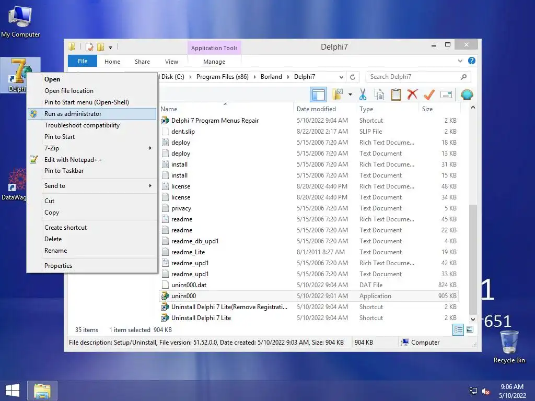Choose Troubleshoot compatibility menu entry
The height and width of the screenshot is (401, 535).
click(92, 125)
